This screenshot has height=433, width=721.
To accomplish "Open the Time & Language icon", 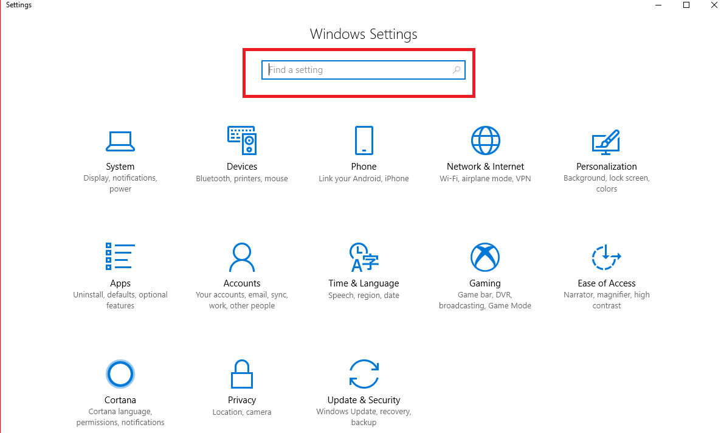I will [364, 257].
